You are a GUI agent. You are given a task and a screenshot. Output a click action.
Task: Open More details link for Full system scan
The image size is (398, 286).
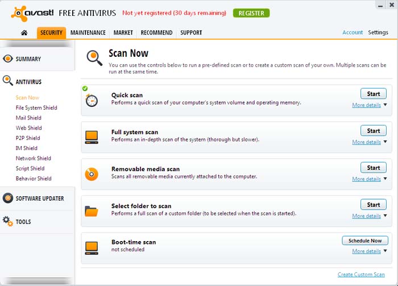pos(366,142)
